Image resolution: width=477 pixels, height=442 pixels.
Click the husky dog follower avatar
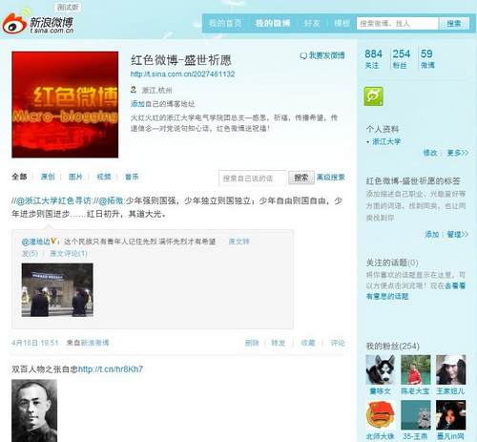(381, 369)
